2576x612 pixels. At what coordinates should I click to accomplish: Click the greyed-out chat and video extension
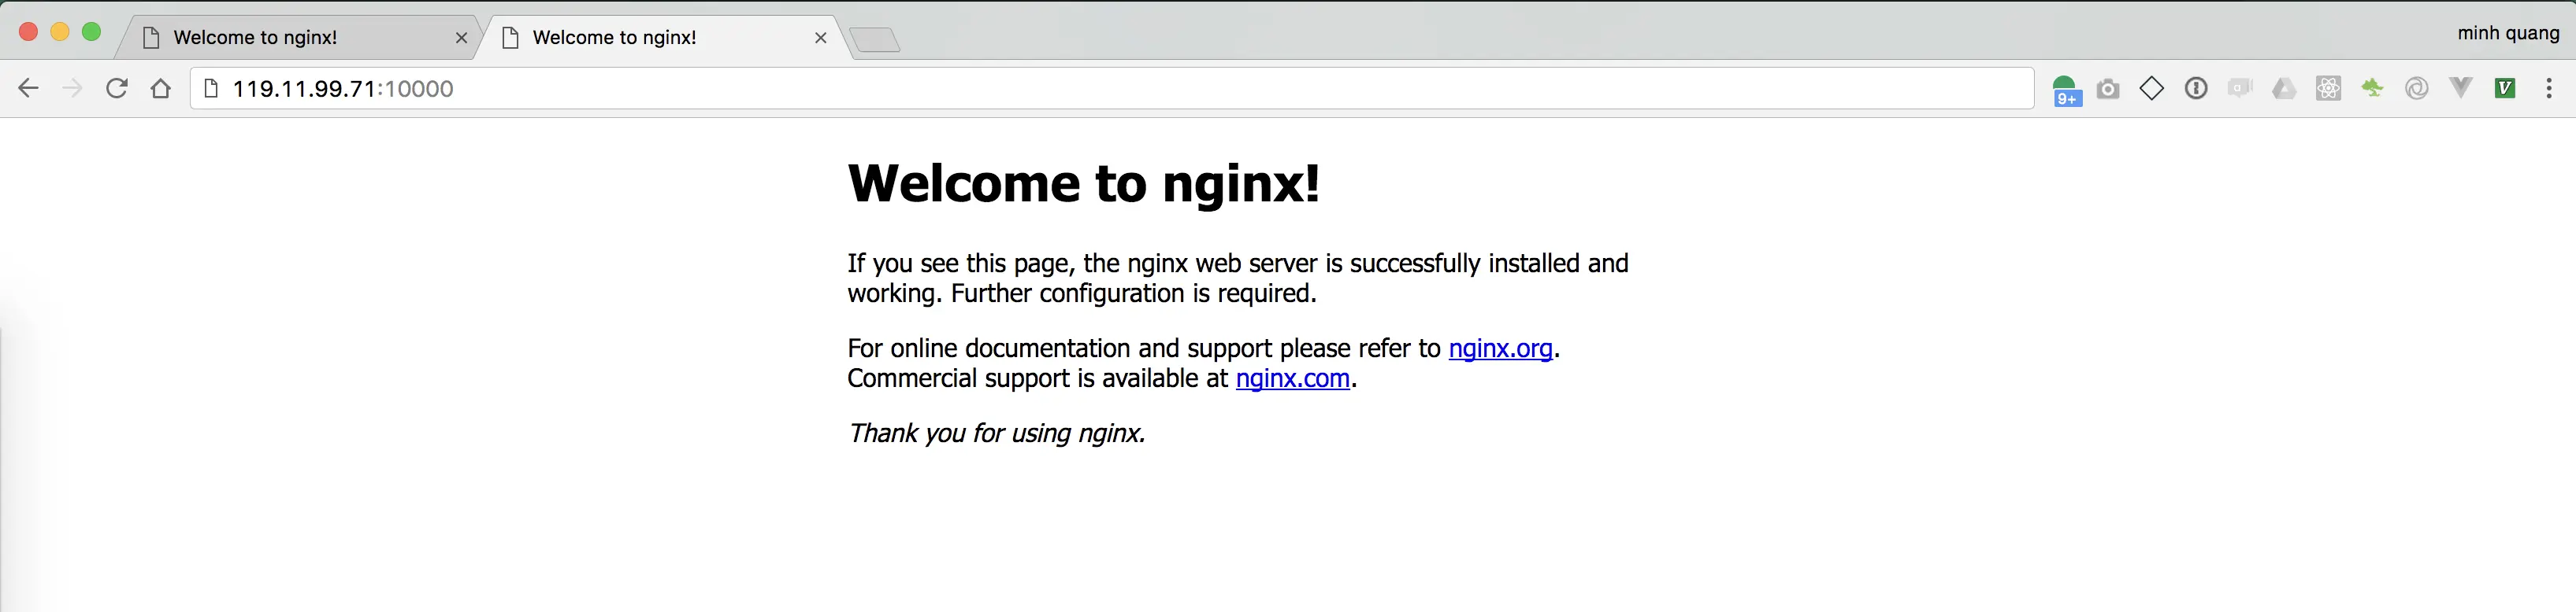[x=2240, y=89]
